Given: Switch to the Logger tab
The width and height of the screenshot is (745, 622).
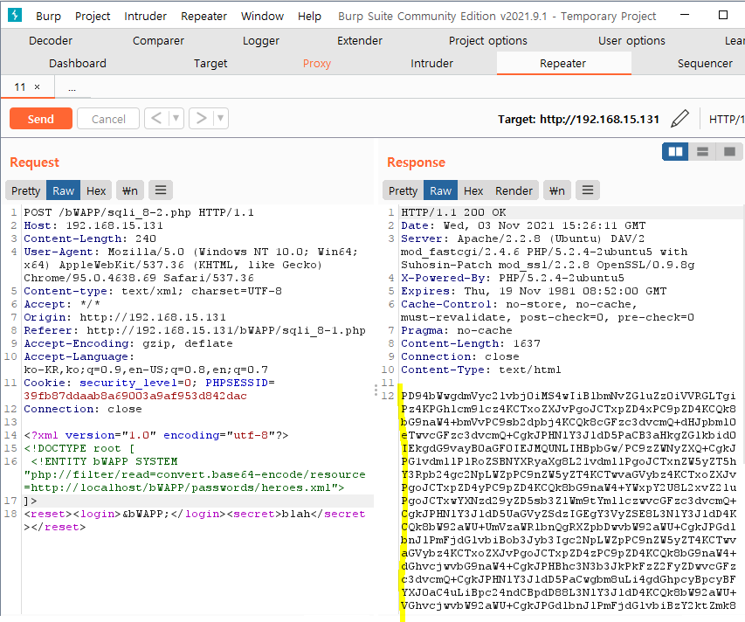Looking at the screenshot, I should coord(261,40).
